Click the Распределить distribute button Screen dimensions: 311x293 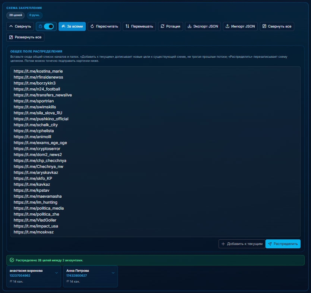tap(283, 244)
